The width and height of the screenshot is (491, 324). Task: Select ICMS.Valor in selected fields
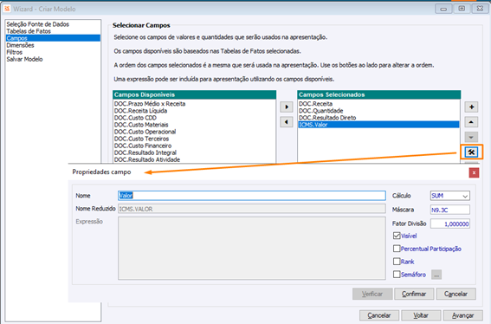coord(378,125)
